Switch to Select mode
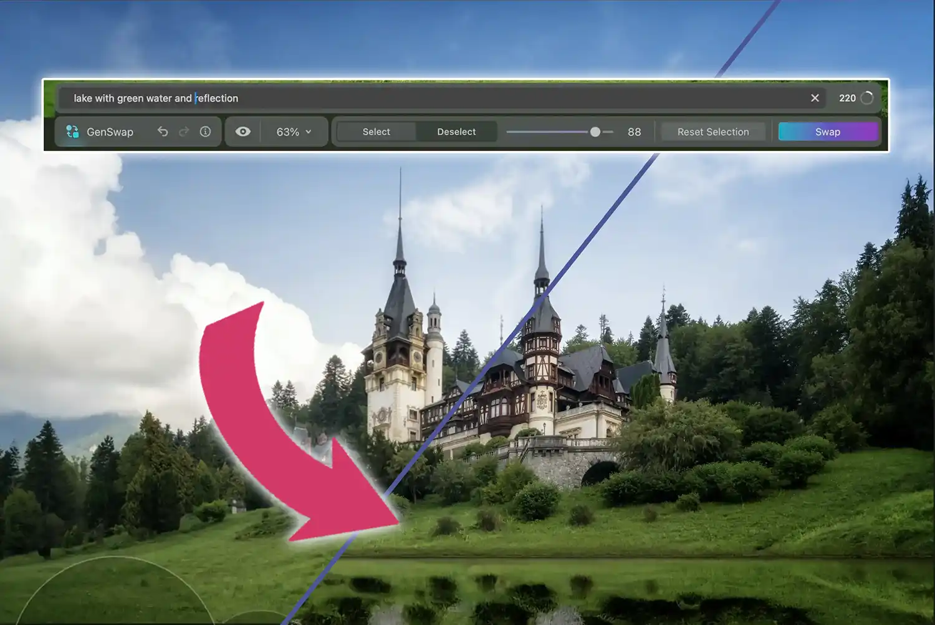 (376, 132)
